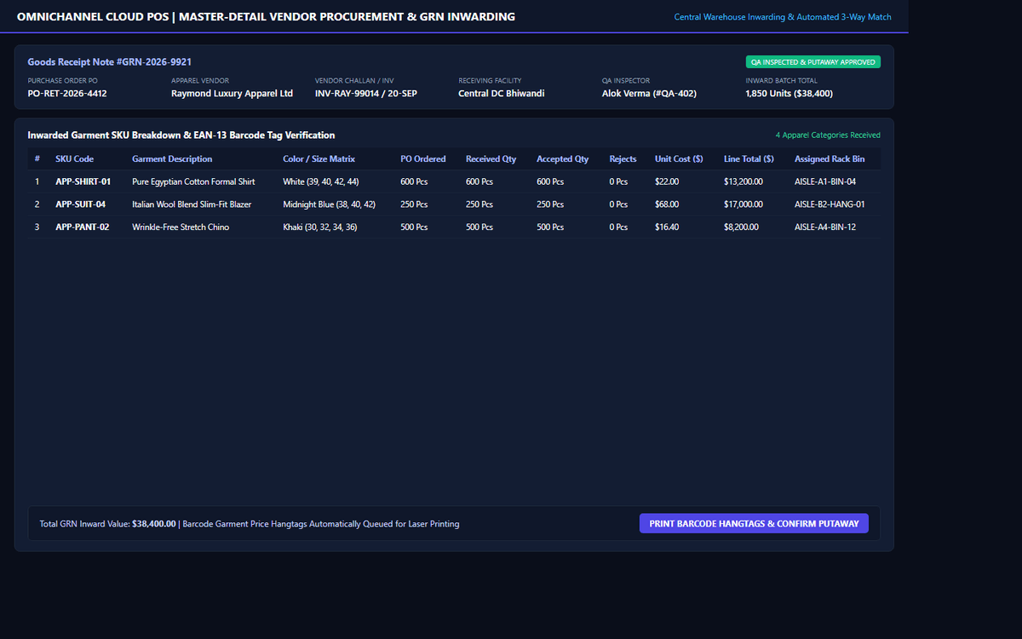The width and height of the screenshot is (1022, 639).
Task: Click Wrinkle-Free Stretch Chino description
Action: click(x=181, y=227)
